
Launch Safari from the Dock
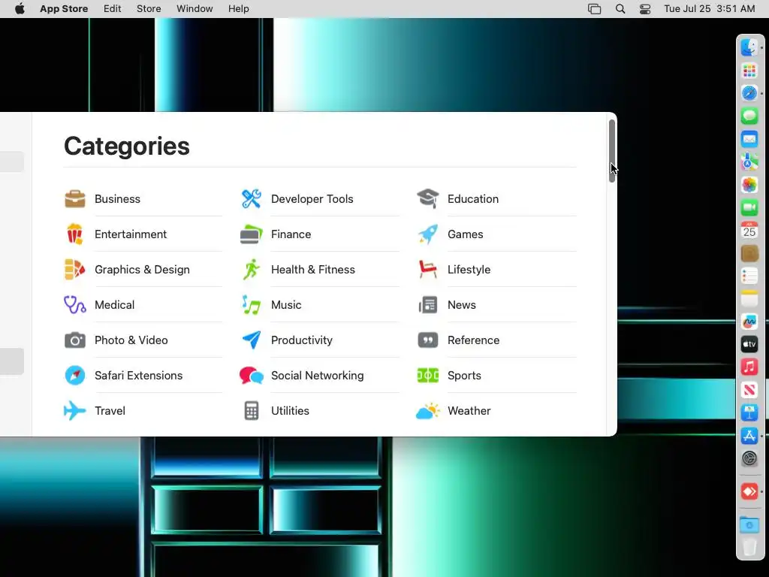pyautogui.click(x=749, y=93)
